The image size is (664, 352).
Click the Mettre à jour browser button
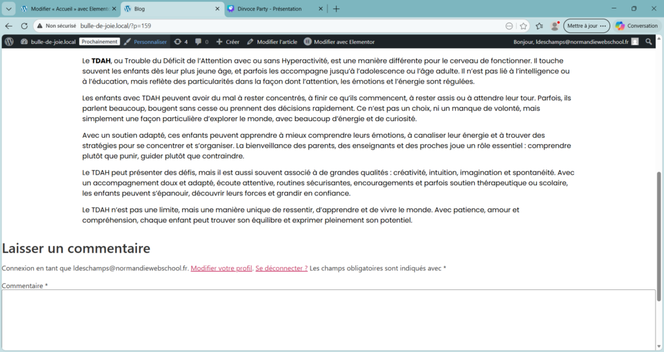(x=586, y=26)
